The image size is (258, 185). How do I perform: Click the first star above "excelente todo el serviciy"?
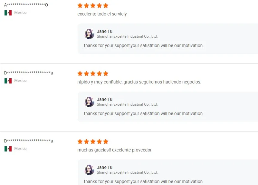tap(80, 6)
